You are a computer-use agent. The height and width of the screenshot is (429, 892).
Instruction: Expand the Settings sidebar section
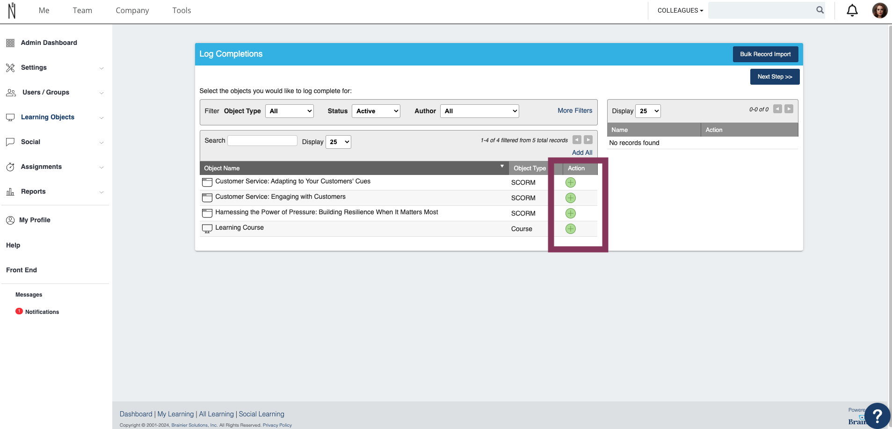[x=102, y=68]
